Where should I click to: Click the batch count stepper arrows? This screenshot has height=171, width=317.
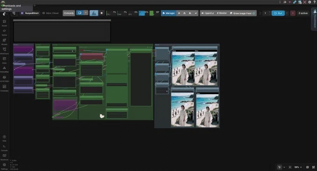tap(269, 13)
